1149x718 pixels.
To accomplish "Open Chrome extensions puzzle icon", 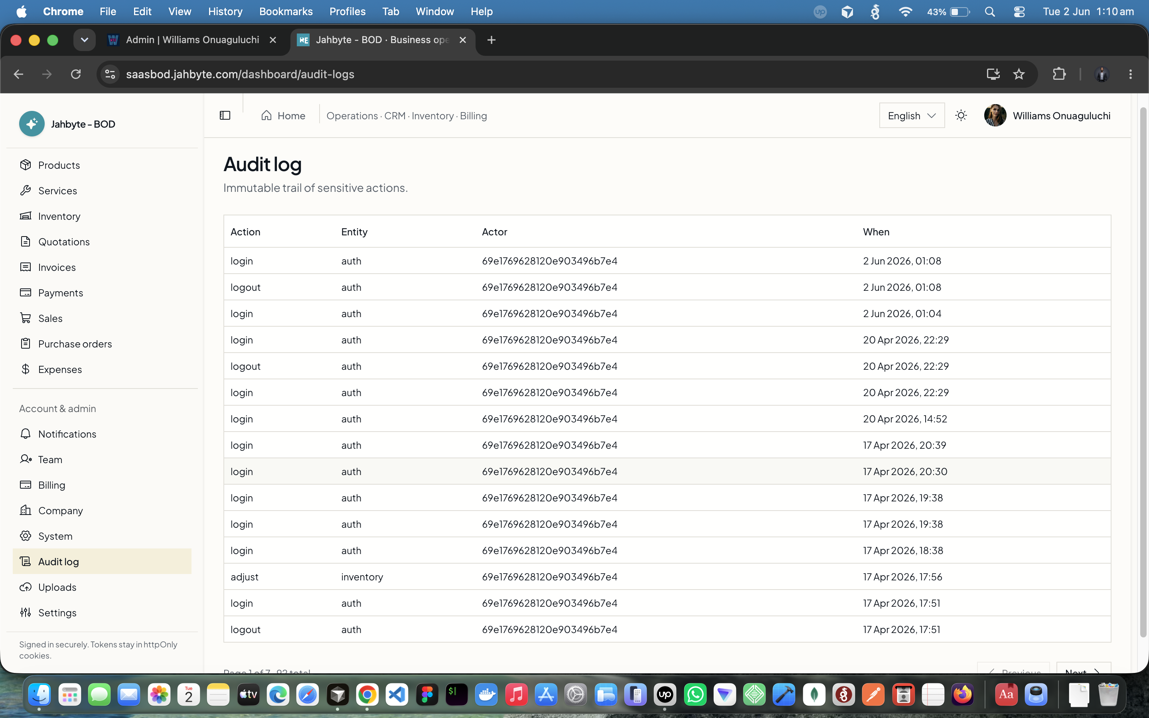I will [1059, 74].
